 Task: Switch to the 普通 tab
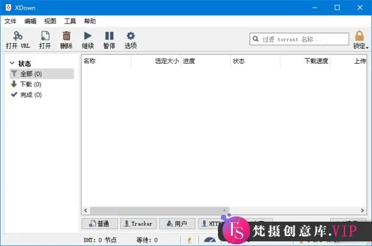point(99,223)
